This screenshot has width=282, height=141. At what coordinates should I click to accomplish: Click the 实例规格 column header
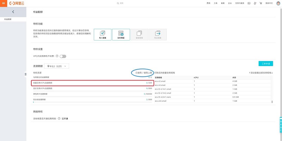tap(158, 78)
